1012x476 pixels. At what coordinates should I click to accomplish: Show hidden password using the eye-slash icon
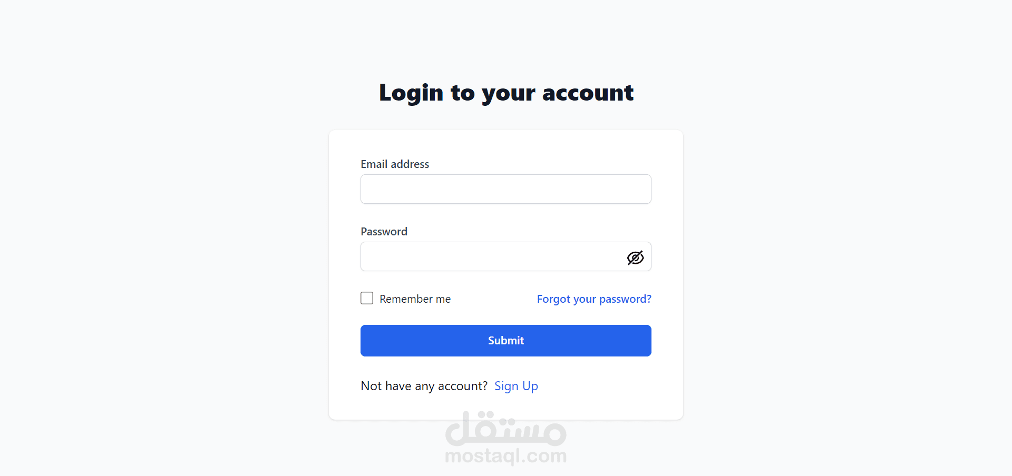click(x=635, y=257)
